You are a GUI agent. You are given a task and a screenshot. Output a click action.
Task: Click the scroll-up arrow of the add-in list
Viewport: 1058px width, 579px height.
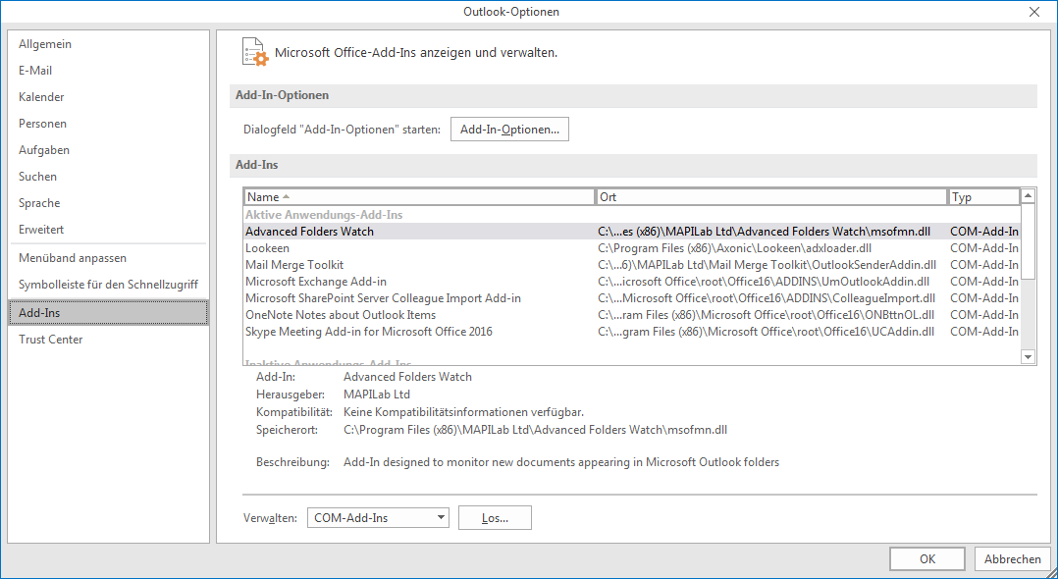(x=1028, y=194)
